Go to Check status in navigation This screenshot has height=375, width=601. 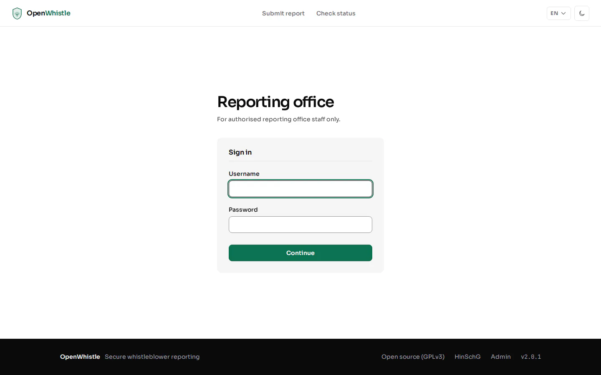(x=336, y=13)
